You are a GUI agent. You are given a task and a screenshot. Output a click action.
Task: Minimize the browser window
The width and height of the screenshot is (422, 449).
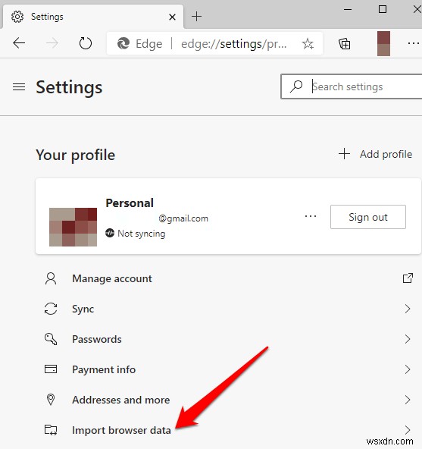tap(348, 9)
